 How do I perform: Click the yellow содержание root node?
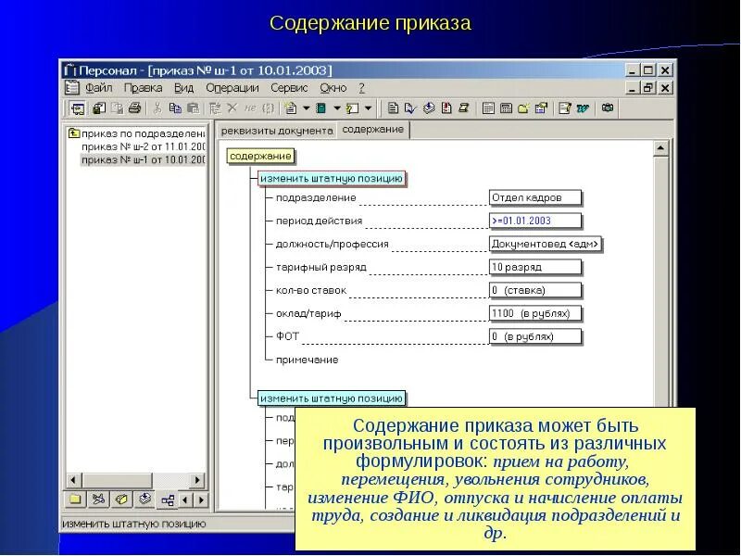[x=260, y=156]
